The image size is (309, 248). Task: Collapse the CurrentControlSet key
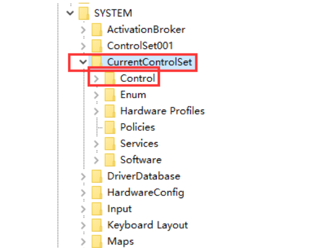pyautogui.click(x=83, y=62)
